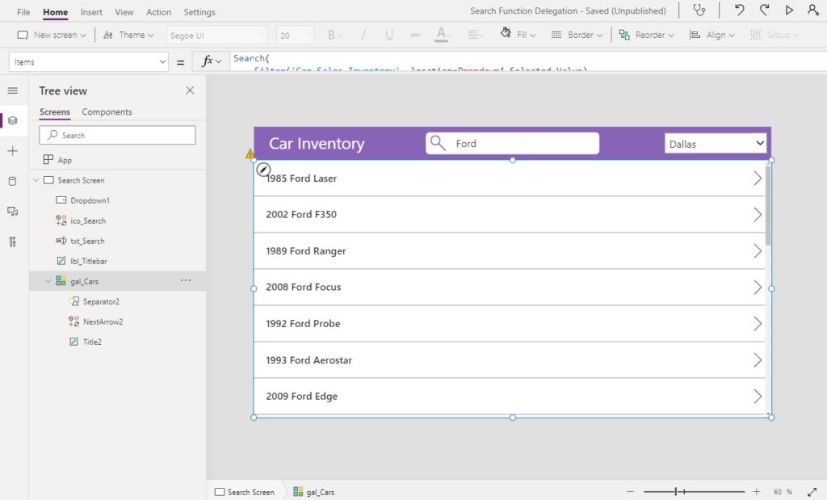Click the fit to window expand icon
The image size is (827, 500).
812,492
